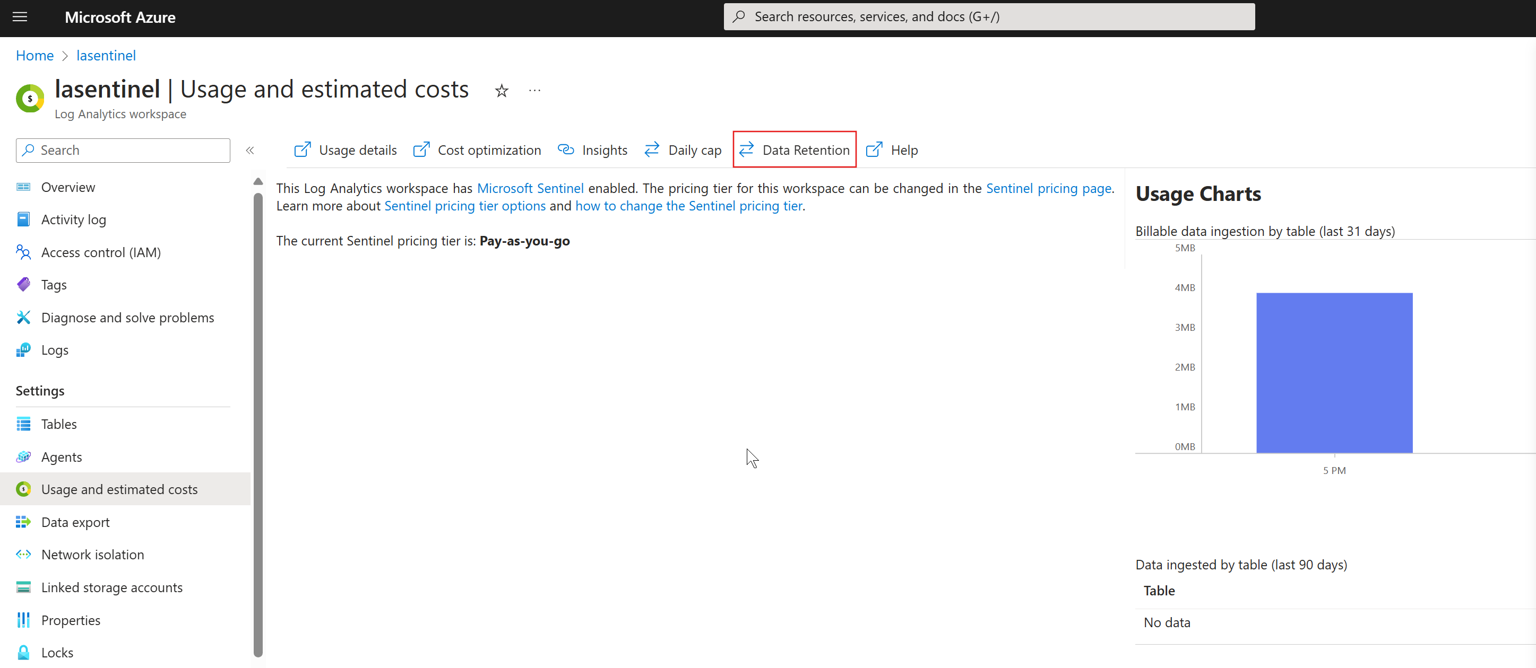Screen dimensions: 1536x668
Task: Open Sentinel pricing tier options link
Action: pos(465,206)
